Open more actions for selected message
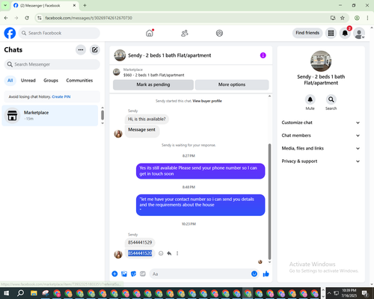 click(177, 253)
